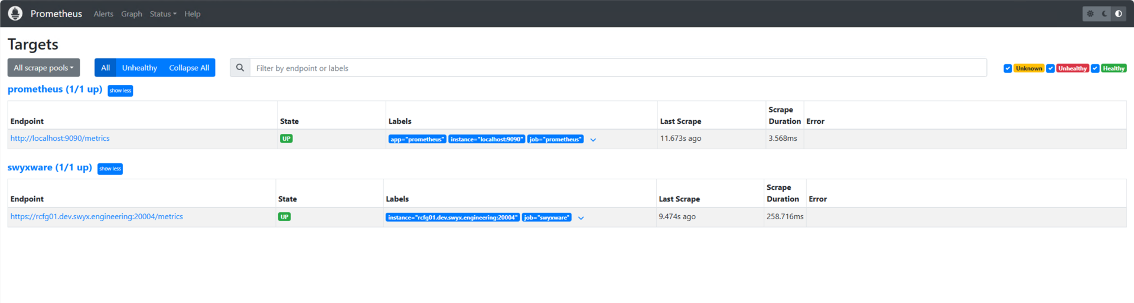The image size is (1134, 303).
Task: Open the Status menu dropdown
Action: 163,14
